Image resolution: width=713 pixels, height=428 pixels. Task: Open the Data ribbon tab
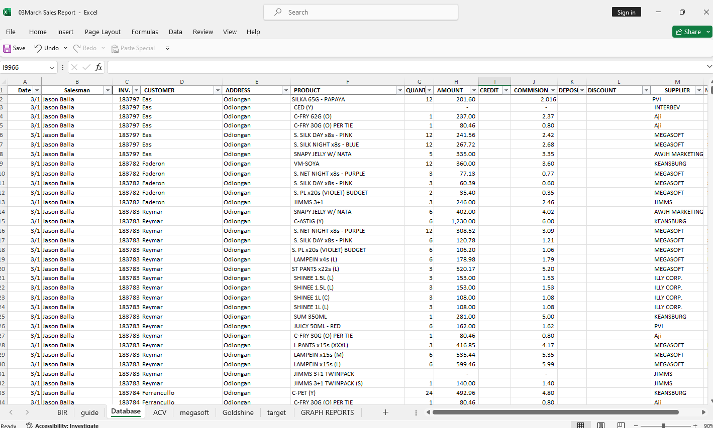coord(175,32)
